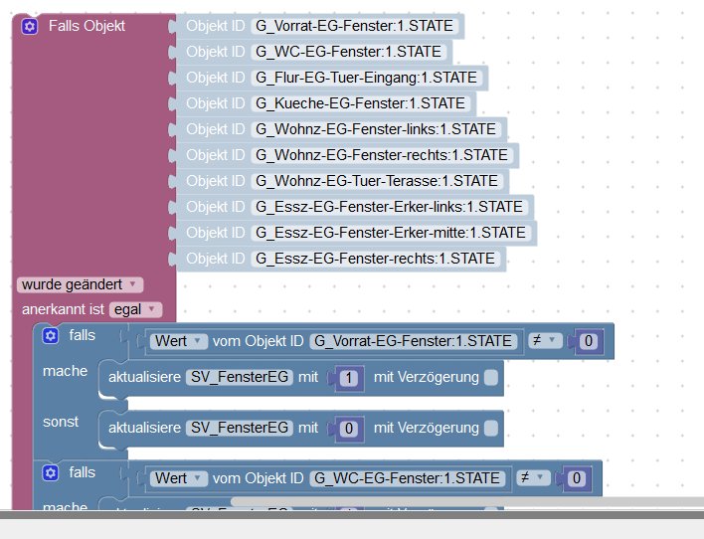The height and width of the screenshot is (539, 704).
Task: Edit number 0 in sonst aktualisiere block
Action: (349, 429)
